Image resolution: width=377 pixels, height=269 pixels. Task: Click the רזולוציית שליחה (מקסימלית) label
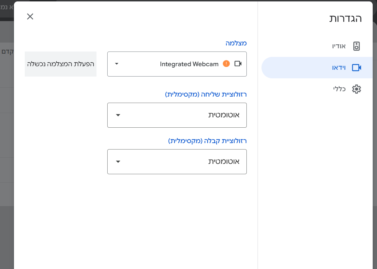coord(206,94)
